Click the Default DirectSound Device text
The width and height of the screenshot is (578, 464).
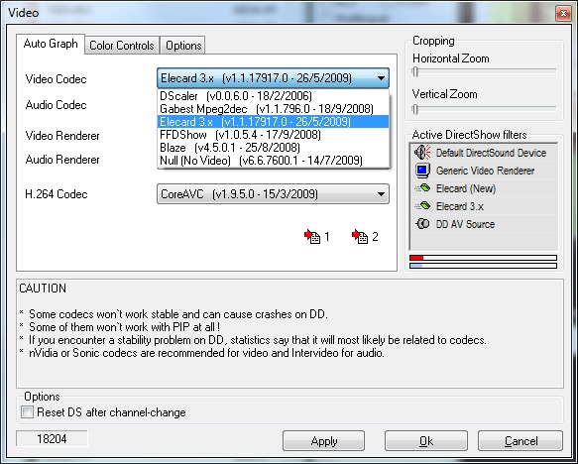[x=491, y=153]
